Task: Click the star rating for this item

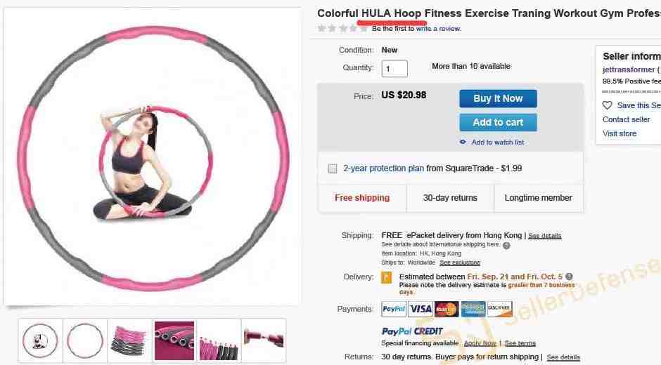Action: (342, 29)
